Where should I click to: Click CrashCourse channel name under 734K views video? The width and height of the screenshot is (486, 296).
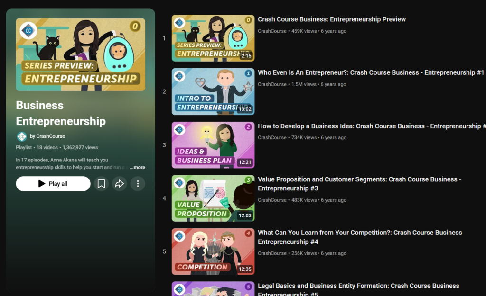[x=272, y=137]
